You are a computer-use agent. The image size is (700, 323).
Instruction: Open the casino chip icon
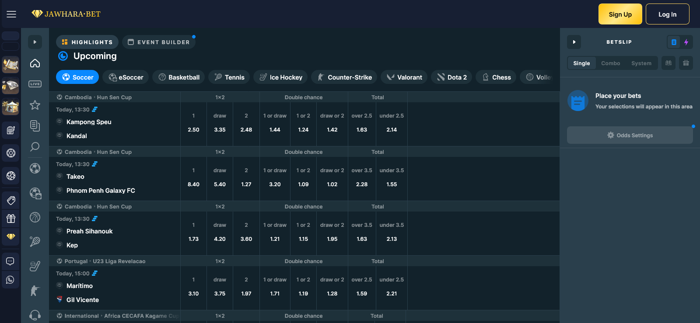tap(11, 153)
